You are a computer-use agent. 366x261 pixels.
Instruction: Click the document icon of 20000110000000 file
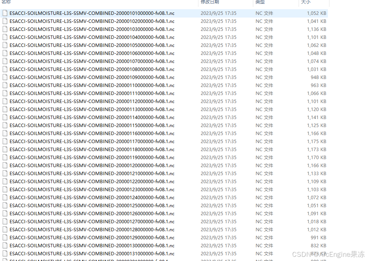click(5, 85)
